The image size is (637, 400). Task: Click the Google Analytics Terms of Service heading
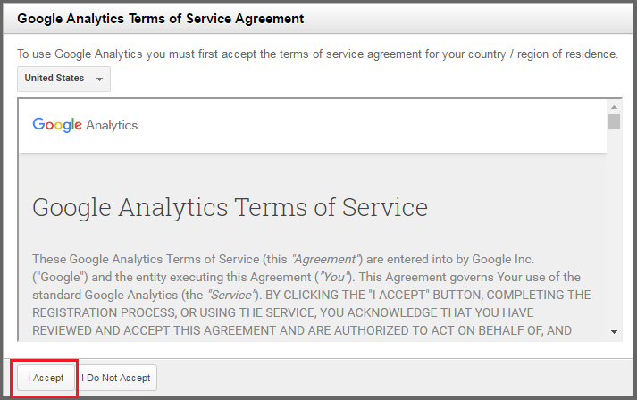(230, 208)
